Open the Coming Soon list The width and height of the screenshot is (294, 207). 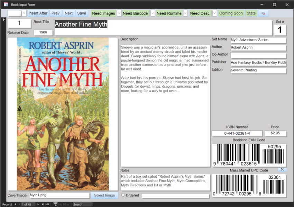pyautogui.click(x=231, y=13)
